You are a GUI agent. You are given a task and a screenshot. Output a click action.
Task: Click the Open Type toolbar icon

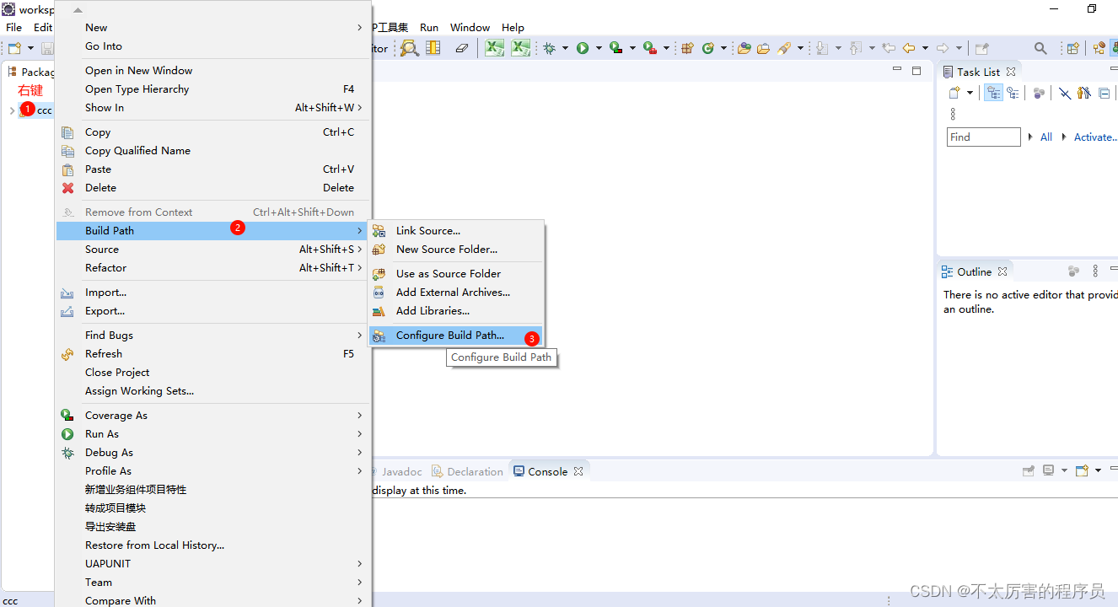(x=744, y=48)
